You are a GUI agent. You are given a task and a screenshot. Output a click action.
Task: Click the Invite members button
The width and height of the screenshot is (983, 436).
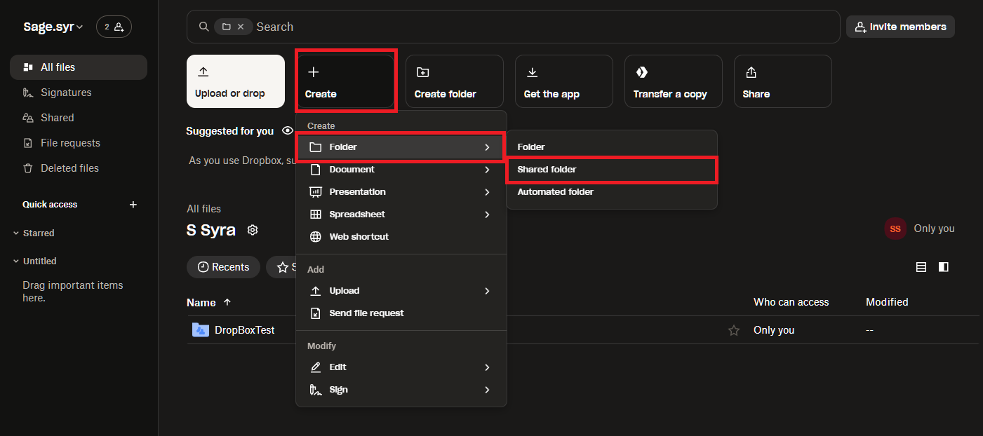[900, 27]
